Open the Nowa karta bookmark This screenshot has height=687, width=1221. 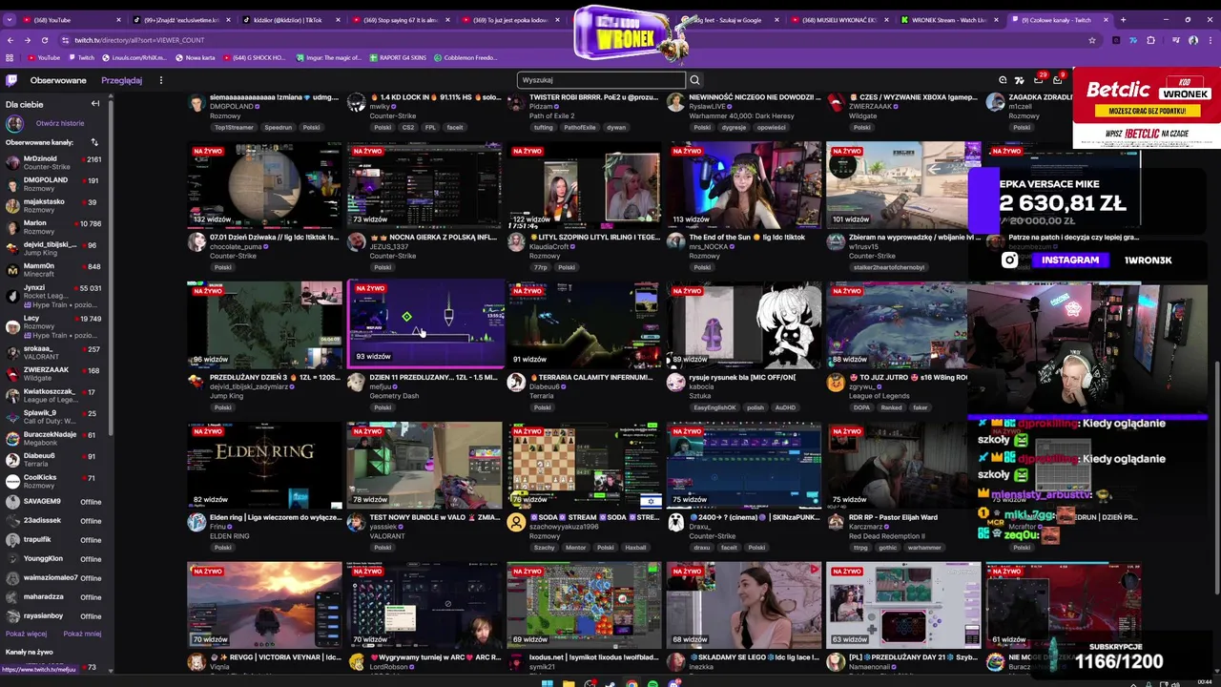point(196,57)
